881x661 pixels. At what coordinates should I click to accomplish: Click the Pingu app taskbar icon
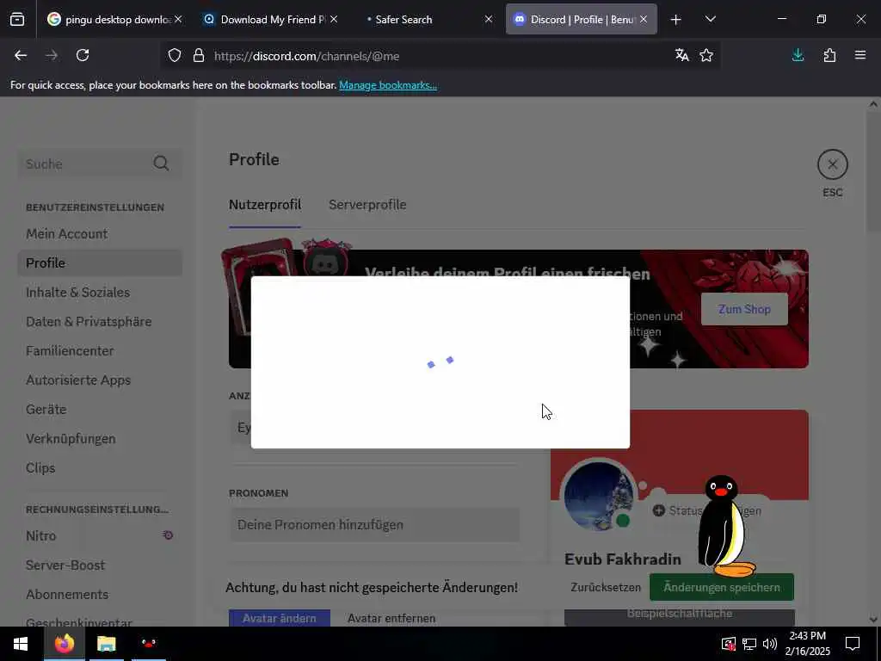pyautogui.click(x=148, y=644)
